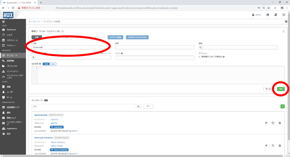Click the template search magnifier icon
The height and width of the screenshot is (157, 290).
(138, 107)
